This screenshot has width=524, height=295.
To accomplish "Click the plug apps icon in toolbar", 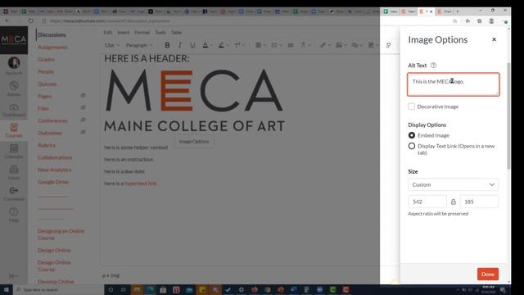I will pyautogui.click(x=388, y=45).
